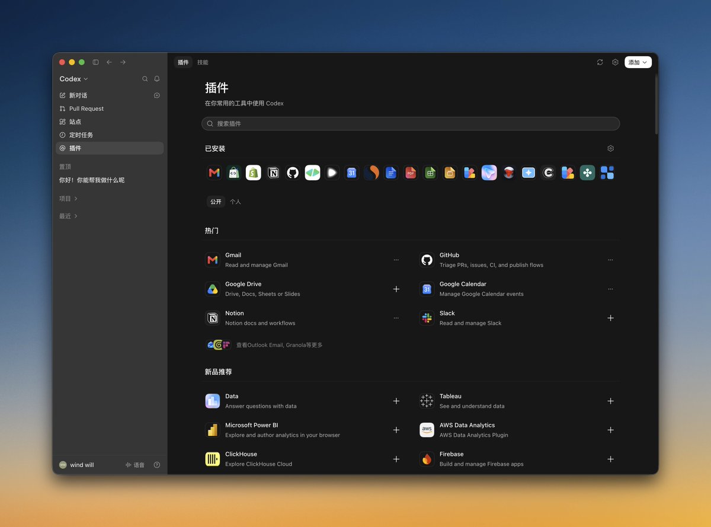The image size is (711, 527).
Task: Open 站点 in the sidebar
Action: [110, 122]
